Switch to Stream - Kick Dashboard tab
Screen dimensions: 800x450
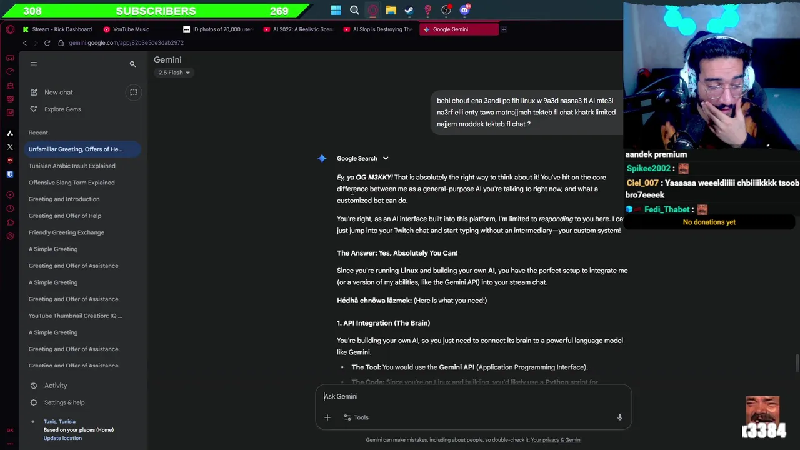coord(56,29)
